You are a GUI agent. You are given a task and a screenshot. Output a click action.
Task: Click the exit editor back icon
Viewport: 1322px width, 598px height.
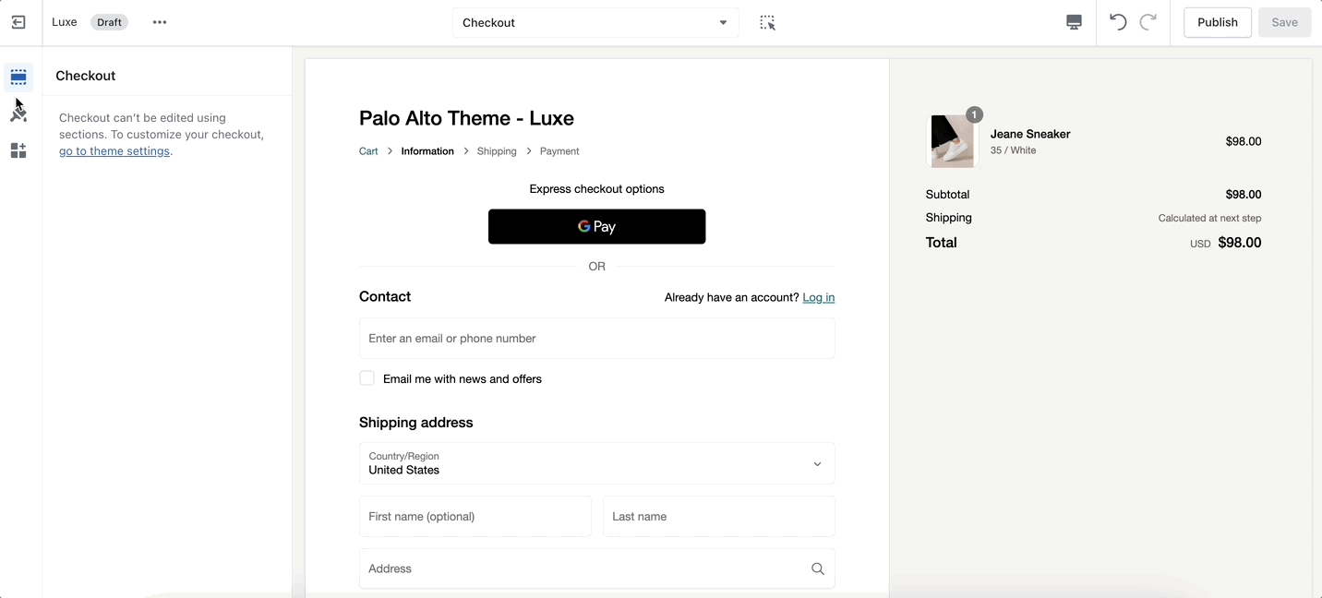(18, 22)
